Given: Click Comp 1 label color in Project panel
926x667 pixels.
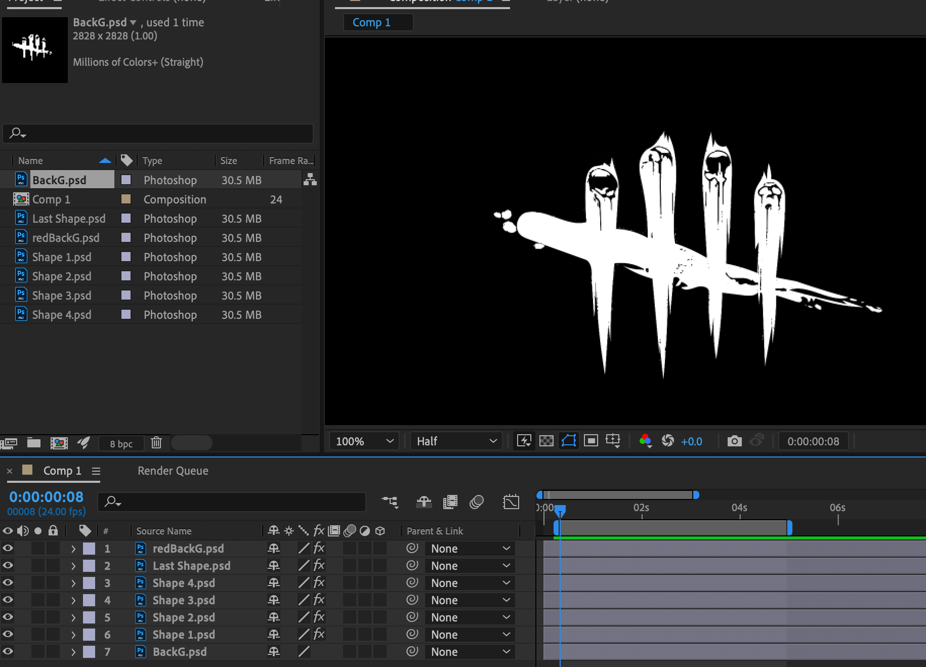Looking at the screenshot, I should point(126,199).
